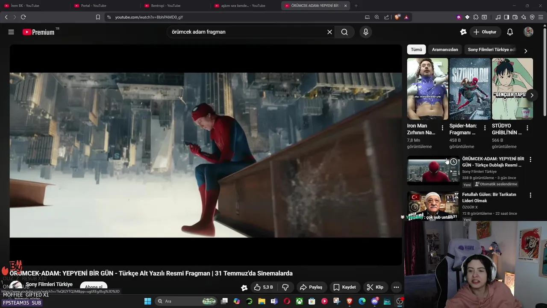Open options menu for Spider-Man Fragmanı short

pyautogui.click(x=485, y=128)
